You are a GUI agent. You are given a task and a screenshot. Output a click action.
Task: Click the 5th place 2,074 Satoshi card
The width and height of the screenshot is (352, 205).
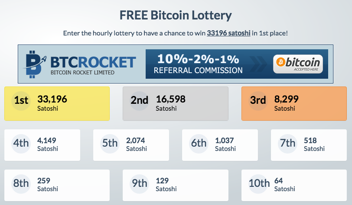131,145
